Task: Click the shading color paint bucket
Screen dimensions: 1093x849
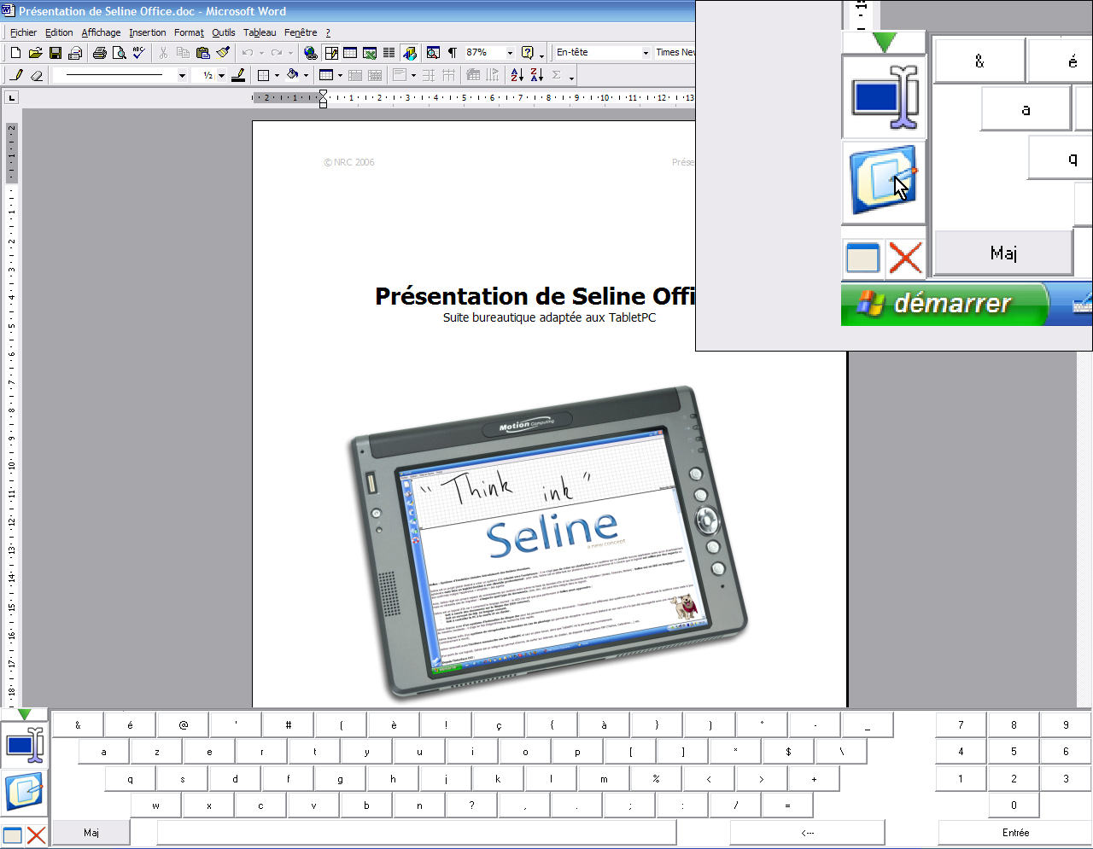Action: [293, 75]
